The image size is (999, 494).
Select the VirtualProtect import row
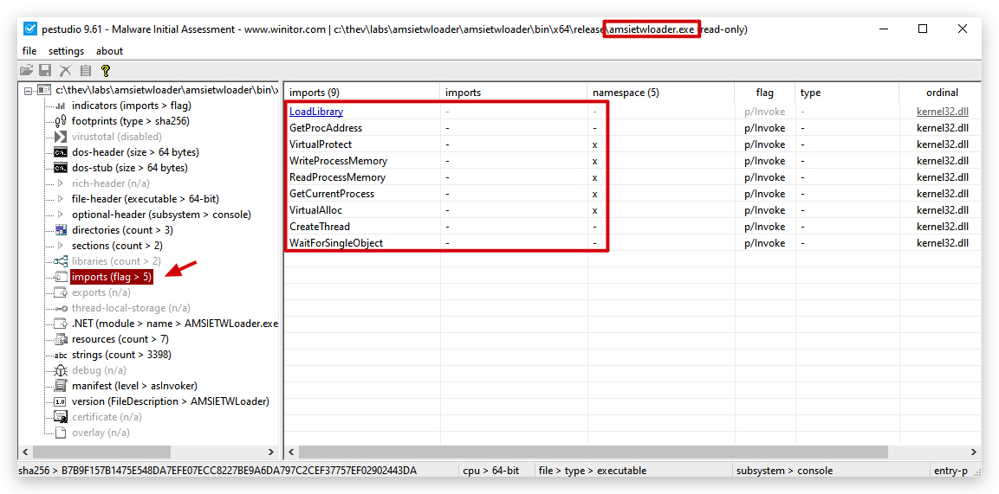pos(632,144)
